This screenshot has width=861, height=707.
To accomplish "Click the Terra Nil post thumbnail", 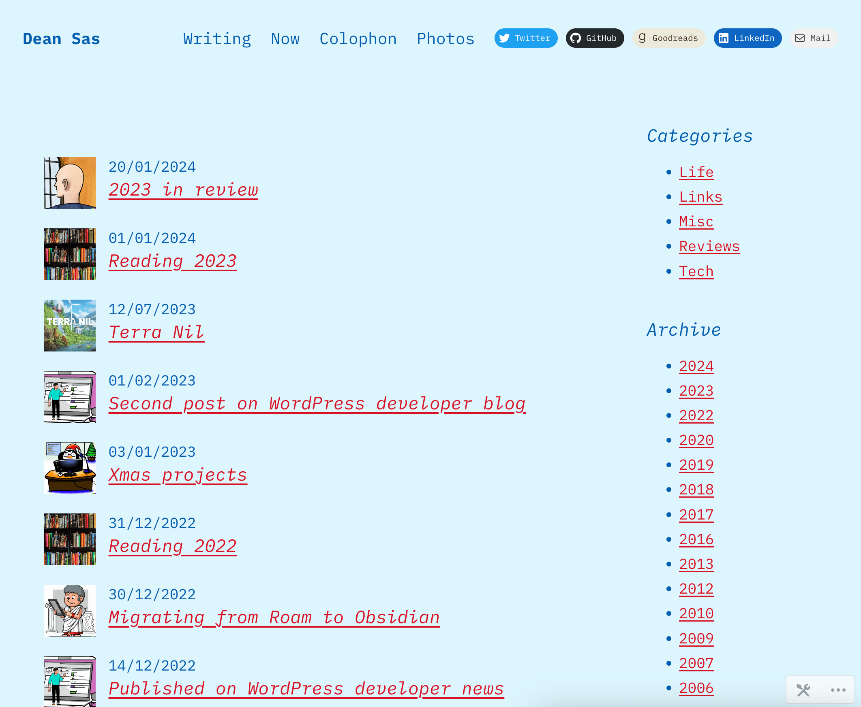I will click(x=70, y=326).
